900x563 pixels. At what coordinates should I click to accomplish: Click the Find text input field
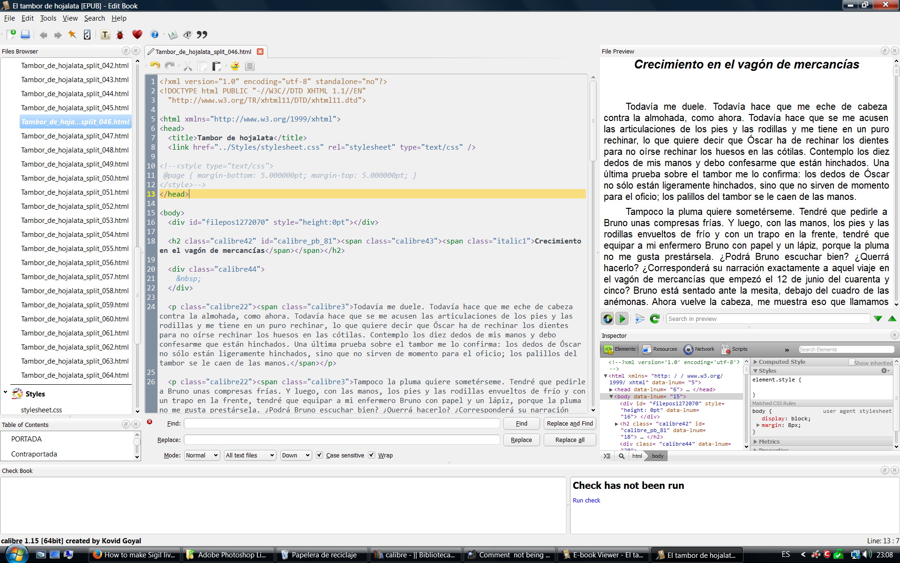(342, 423)
